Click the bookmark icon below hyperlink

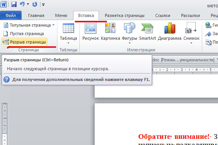(208, 34)
